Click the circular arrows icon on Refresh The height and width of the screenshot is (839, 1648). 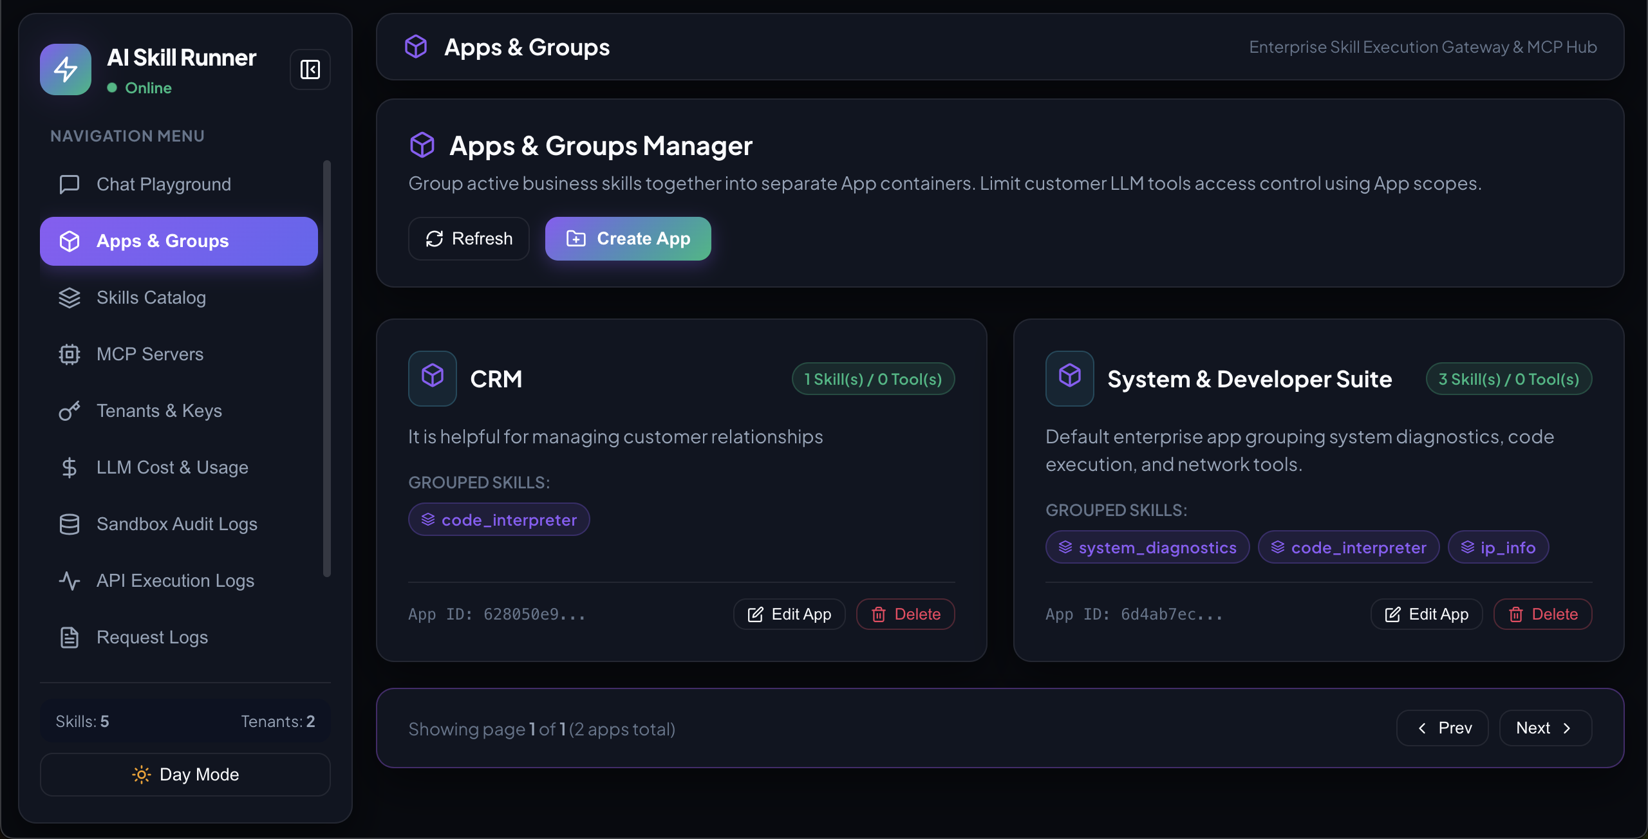(x=435, y=239)
